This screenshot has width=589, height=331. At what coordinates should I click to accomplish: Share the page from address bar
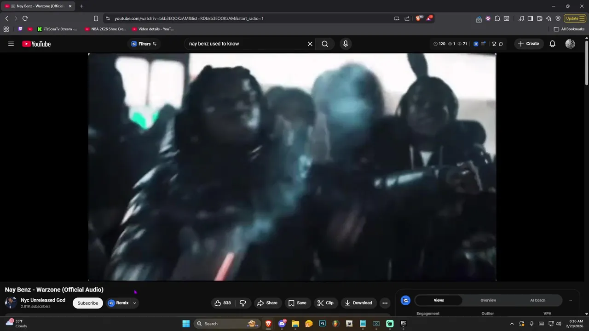click(407, 18)
